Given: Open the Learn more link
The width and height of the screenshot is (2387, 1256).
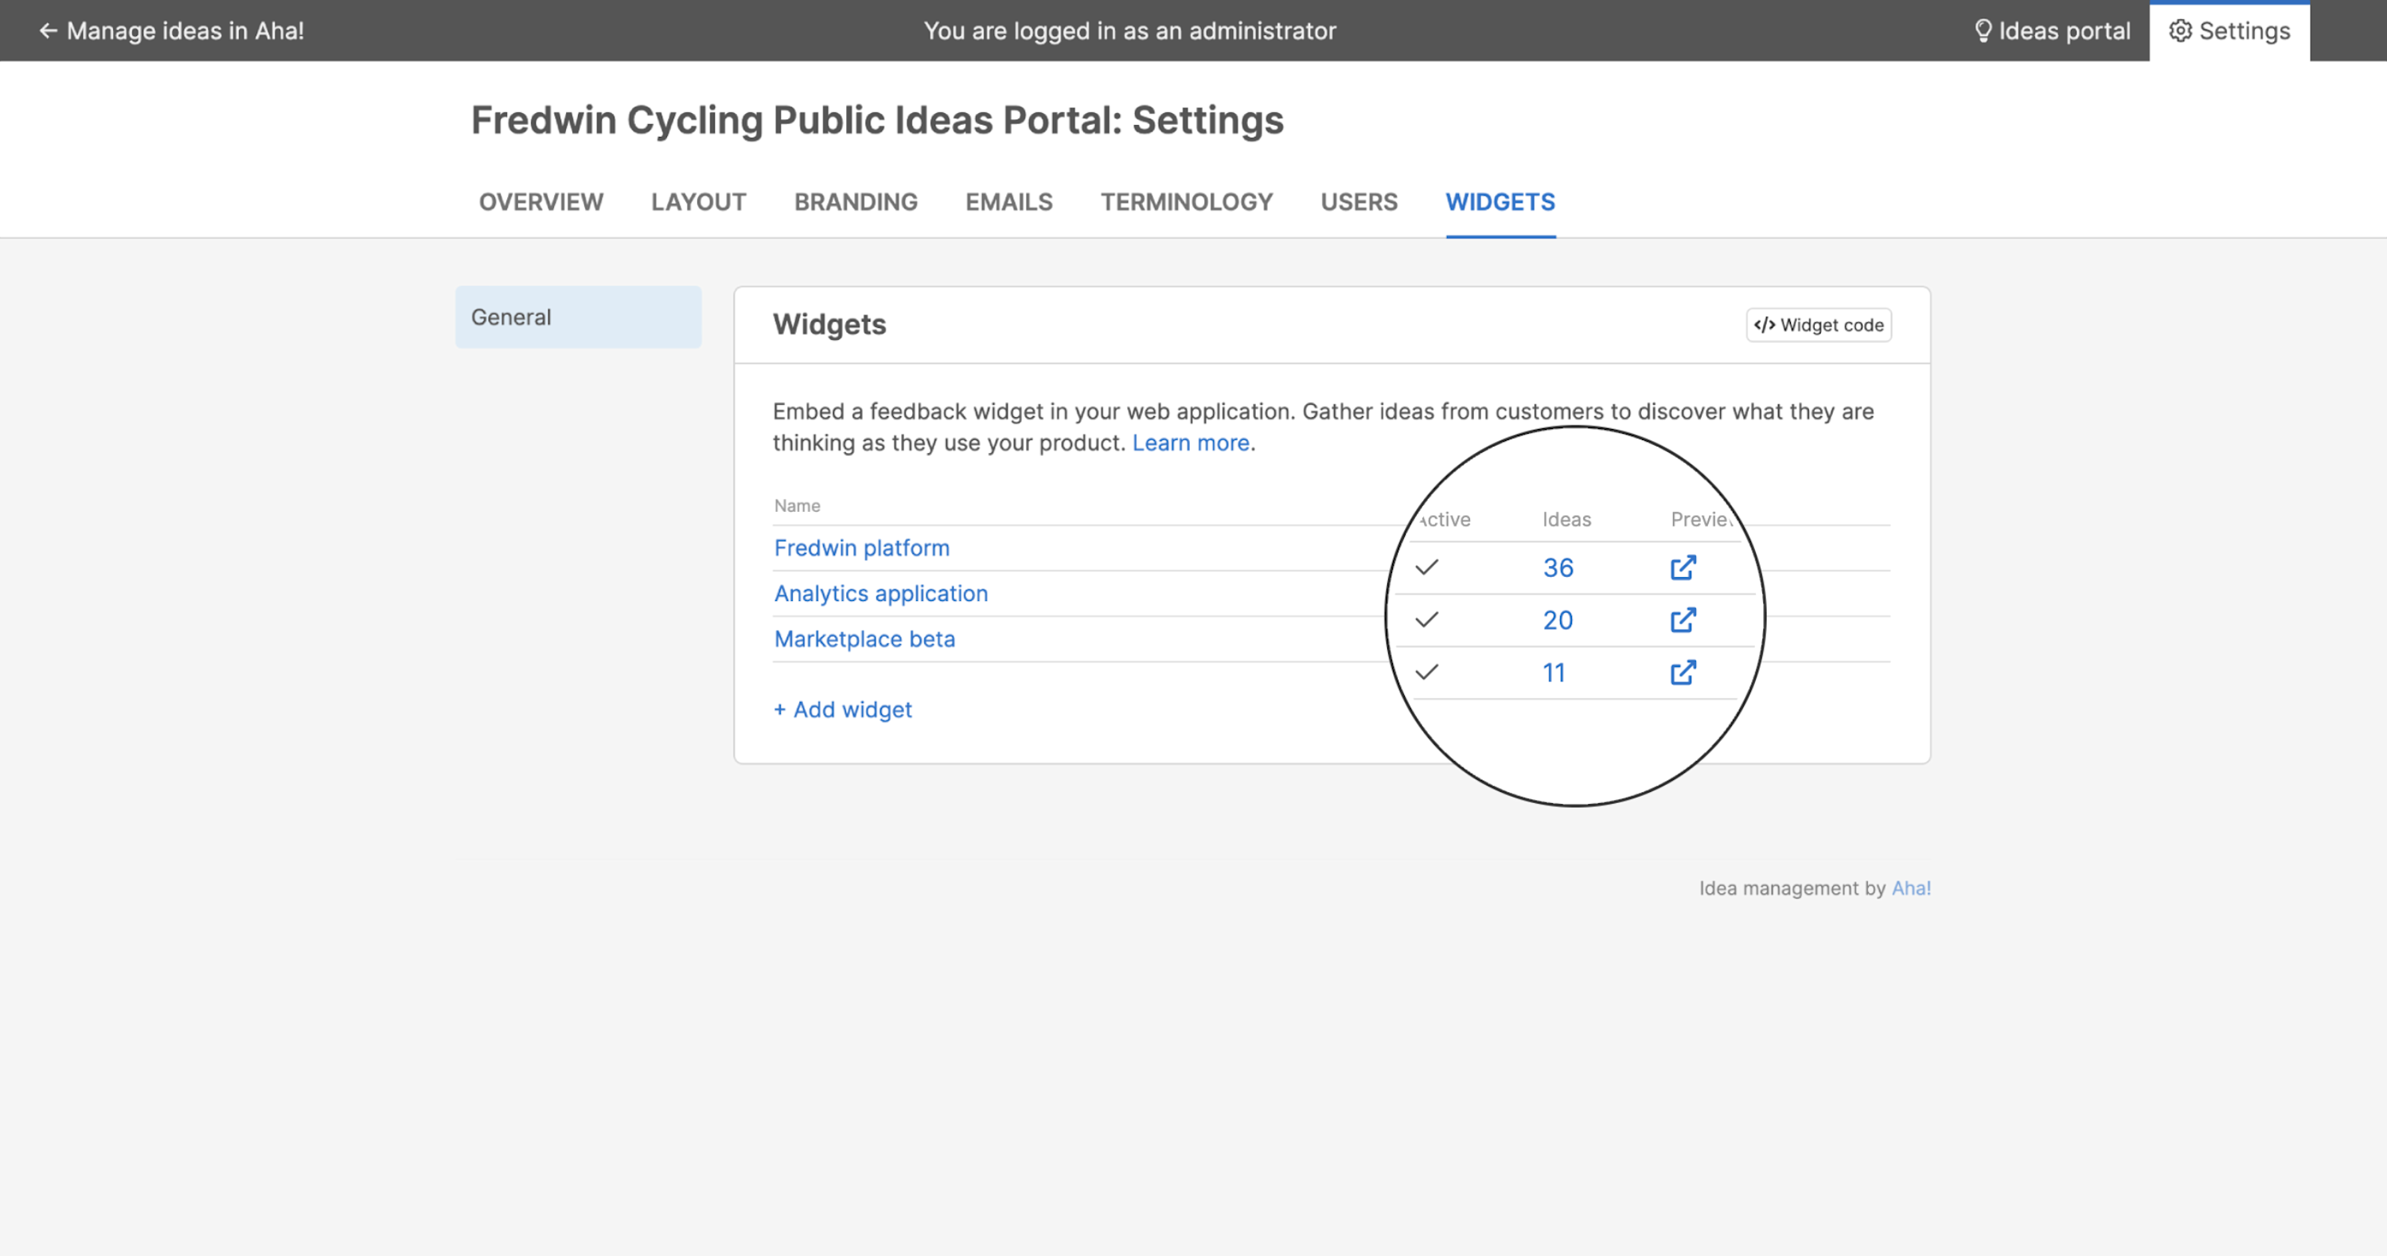Looking at the screenshot, I should [x=1190, y=443].
